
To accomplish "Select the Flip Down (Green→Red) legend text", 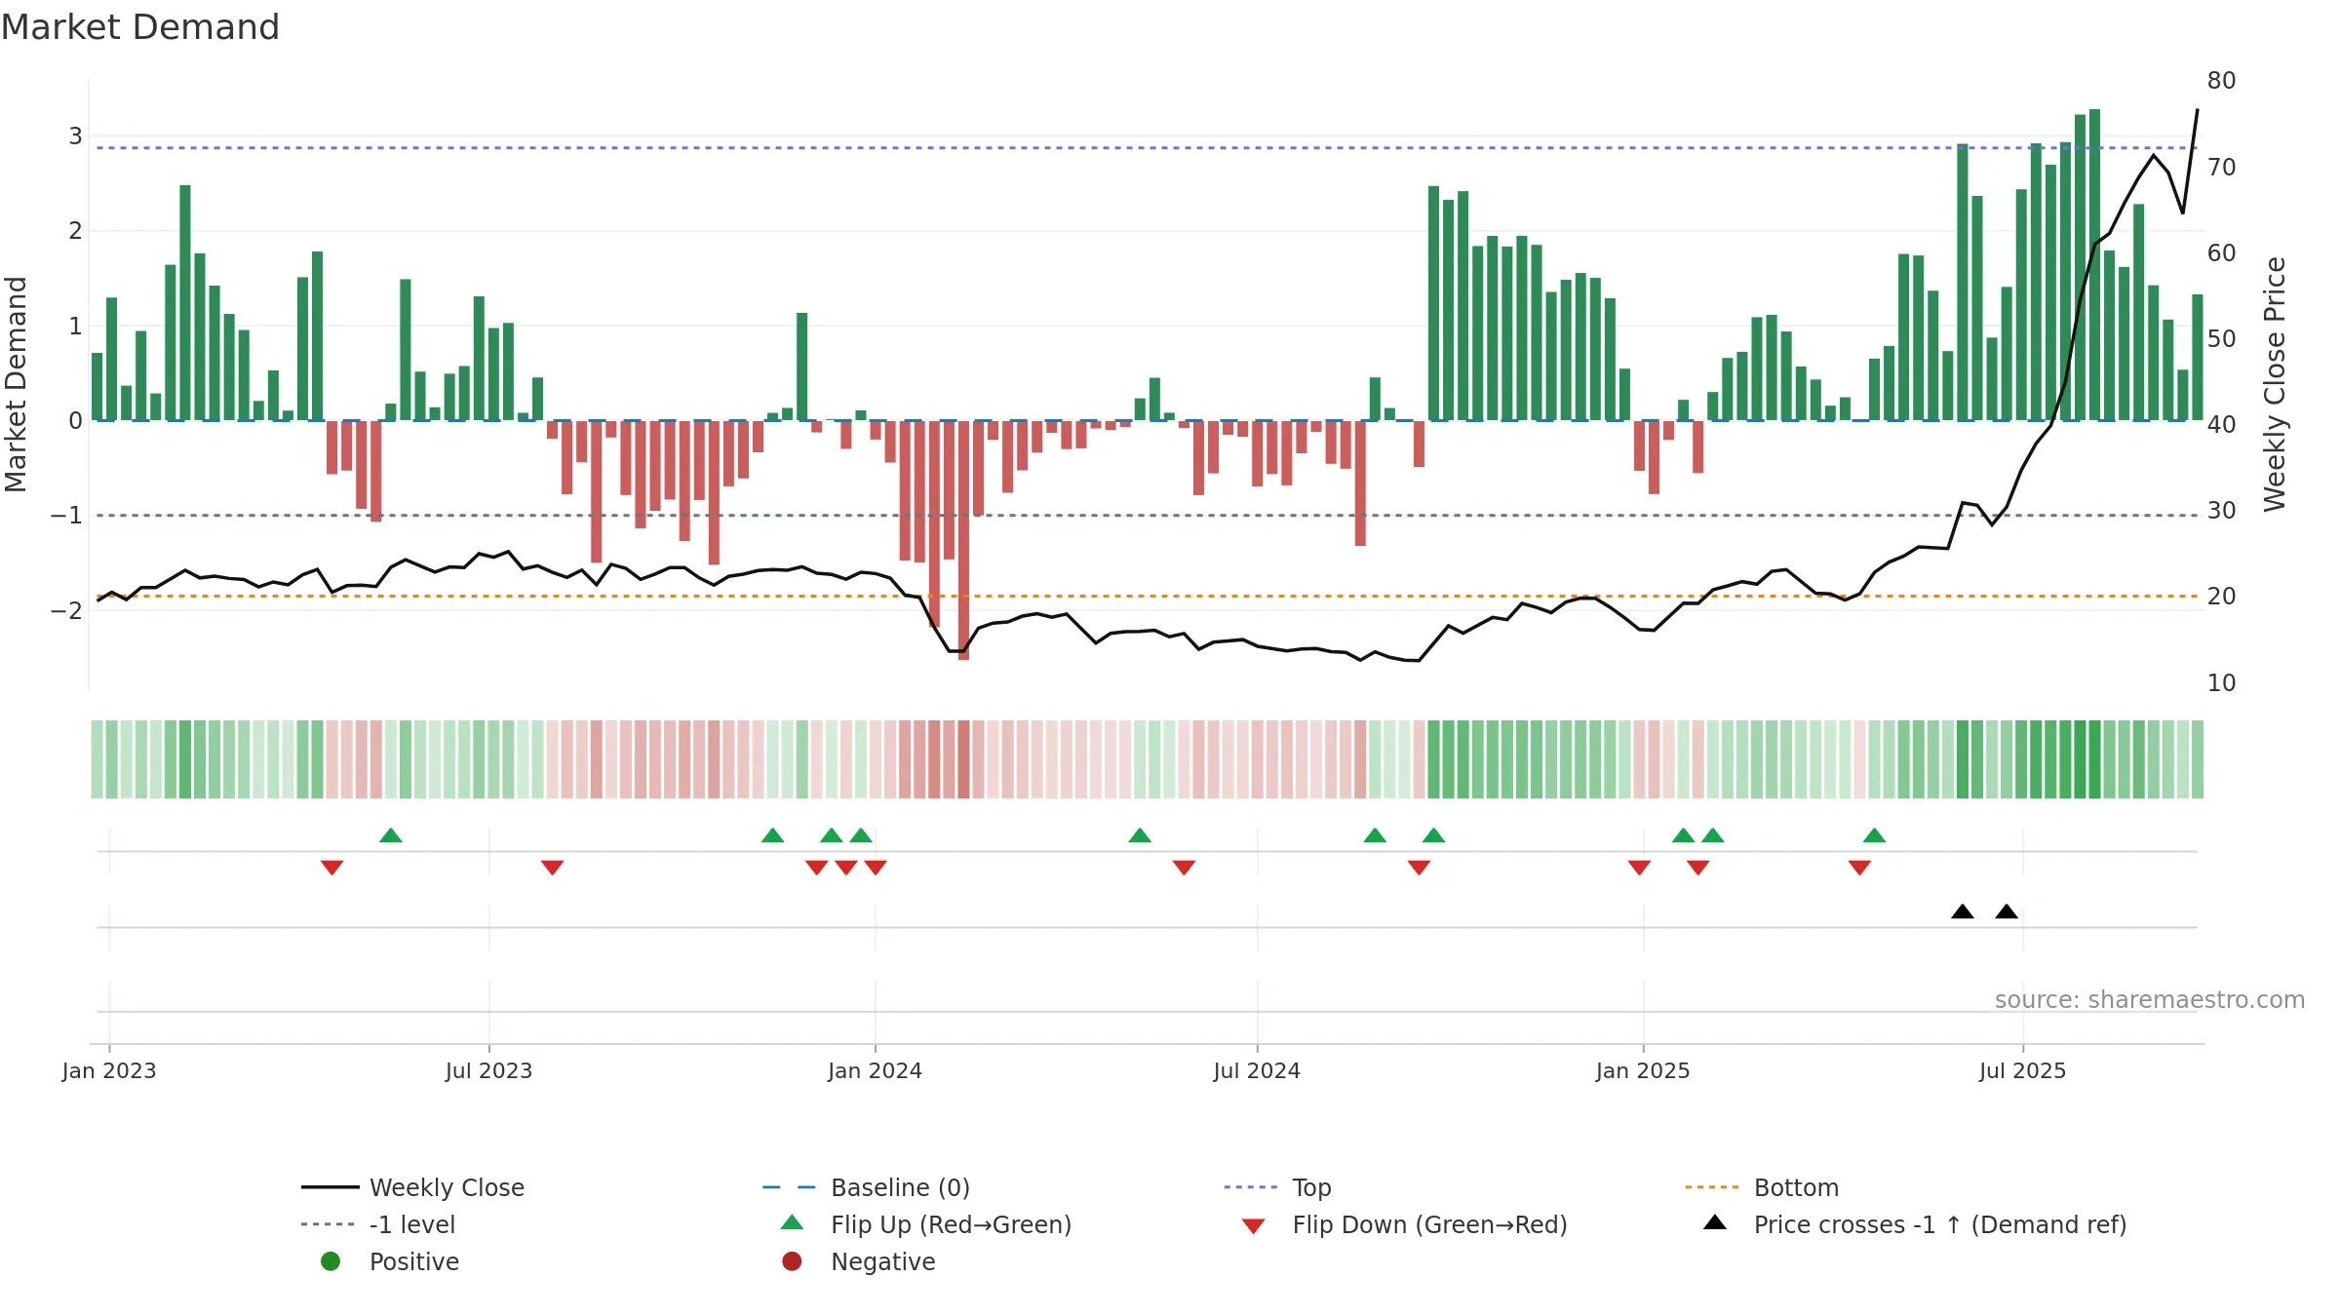I will (1429, 1224).
